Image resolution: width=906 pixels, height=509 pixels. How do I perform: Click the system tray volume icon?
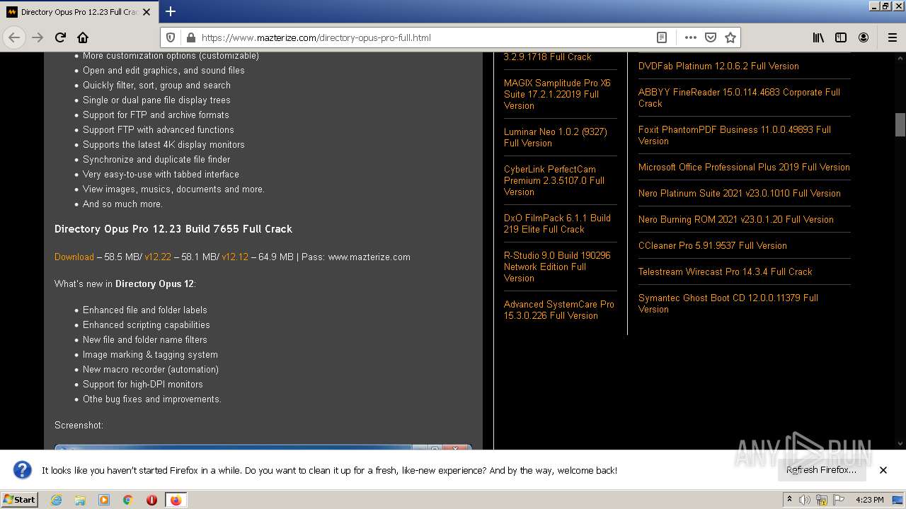click(x=805, y=500)
